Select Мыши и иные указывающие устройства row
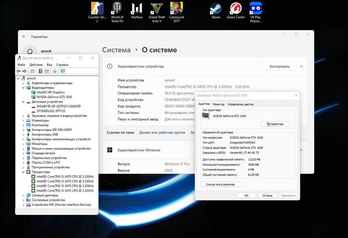Image resolution: width=348 pixels, height=238 pixels. [61, 148]
